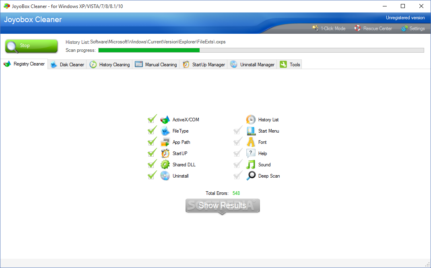Open Settings from the header

point(413,28)
